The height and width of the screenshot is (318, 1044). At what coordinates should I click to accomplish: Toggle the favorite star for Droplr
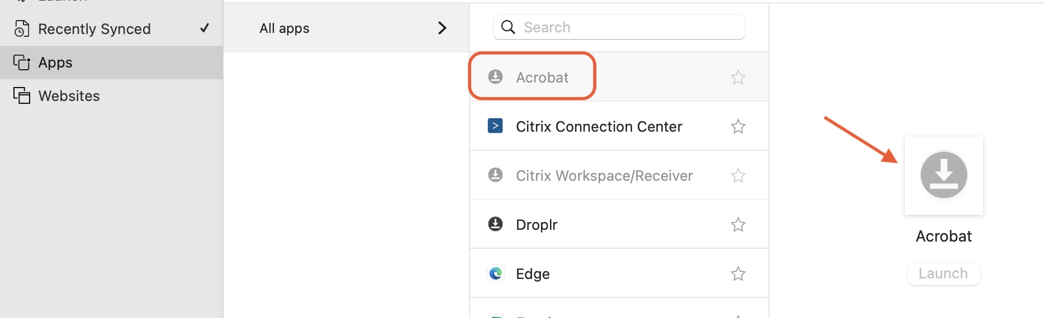point(738,224)
